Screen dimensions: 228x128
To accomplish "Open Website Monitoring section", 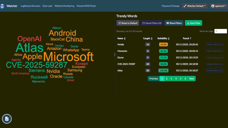I will pyautogui.click(x=64, y=6).
